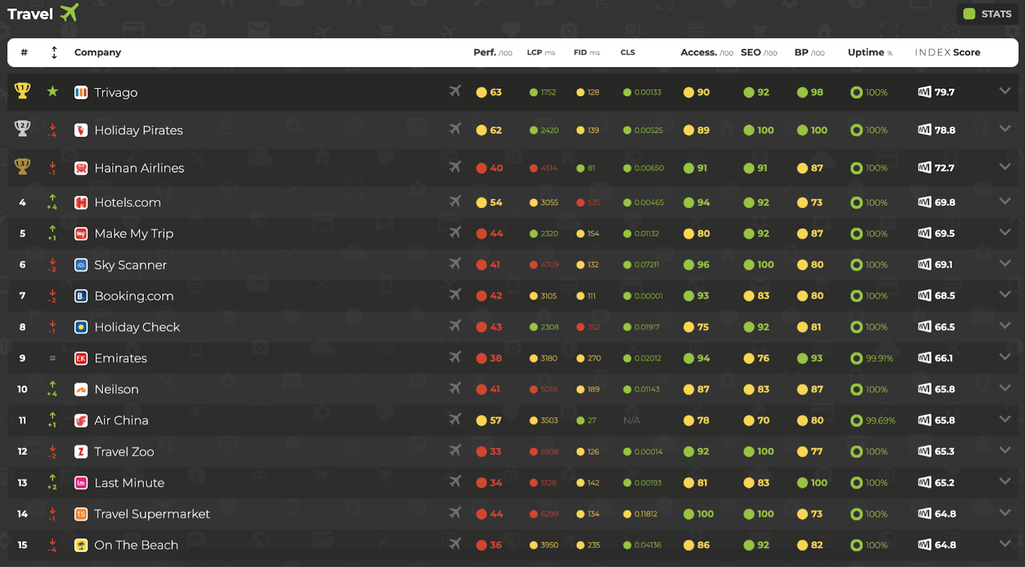This screenshot has height=567, width=1025.
Task: Sort by FID column header
Action: [587, 53]
